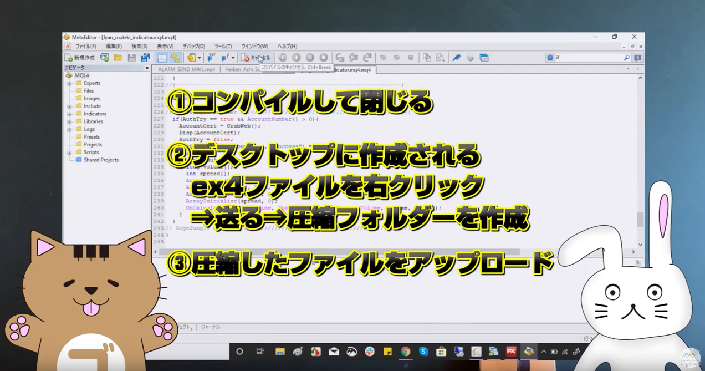Open the navigate back dropdown arrow
This screenshot has height=371, width=705.
click(200, 58)
